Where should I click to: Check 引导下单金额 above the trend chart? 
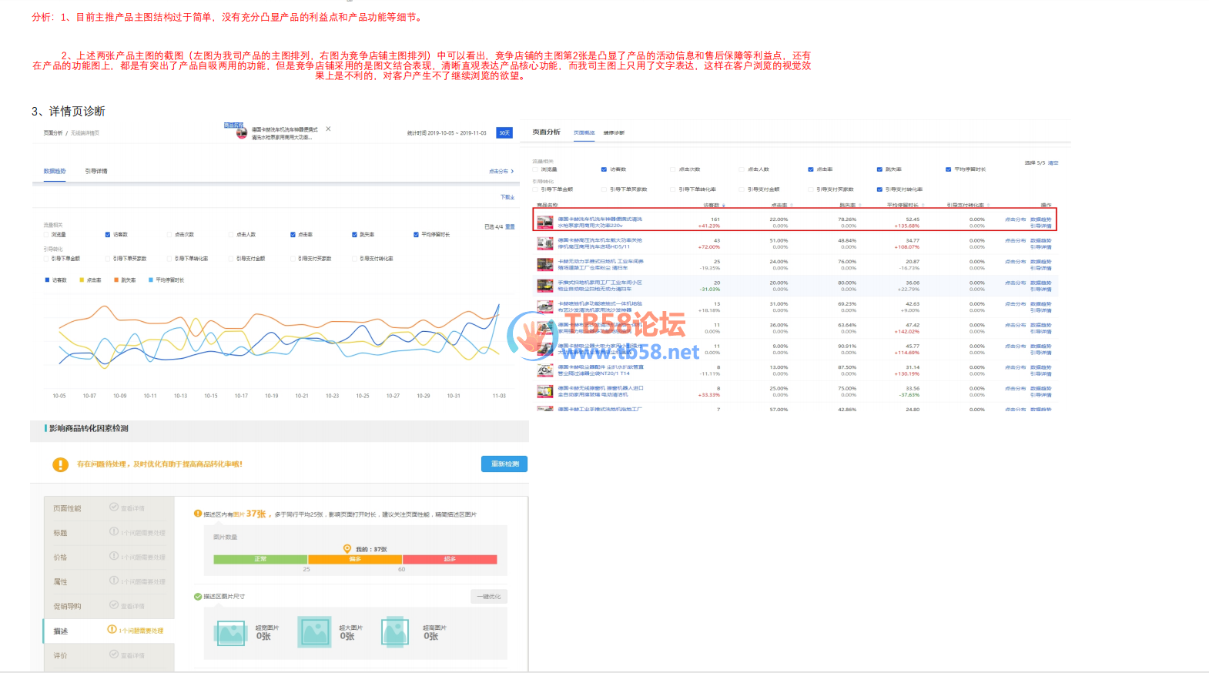[x=46, y=259]
